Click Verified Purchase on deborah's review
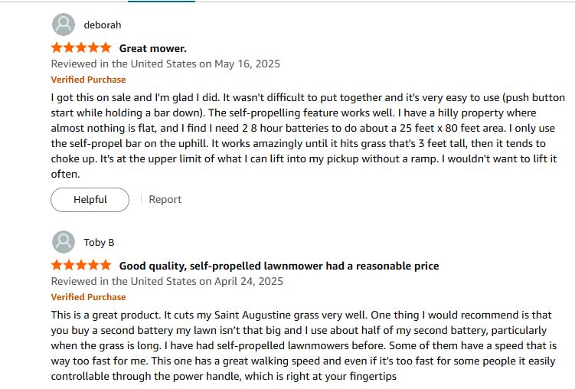575x389 pixels. click(88, 80)
